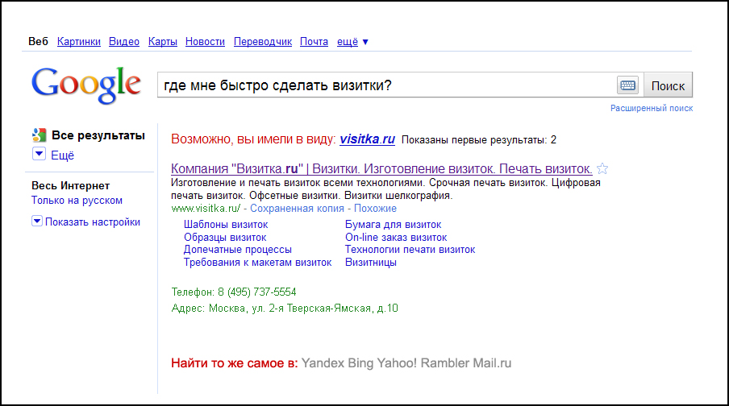Open Образцы визиток sitelink
Viewport: 729px width, 406px height.
coord(225,238)
